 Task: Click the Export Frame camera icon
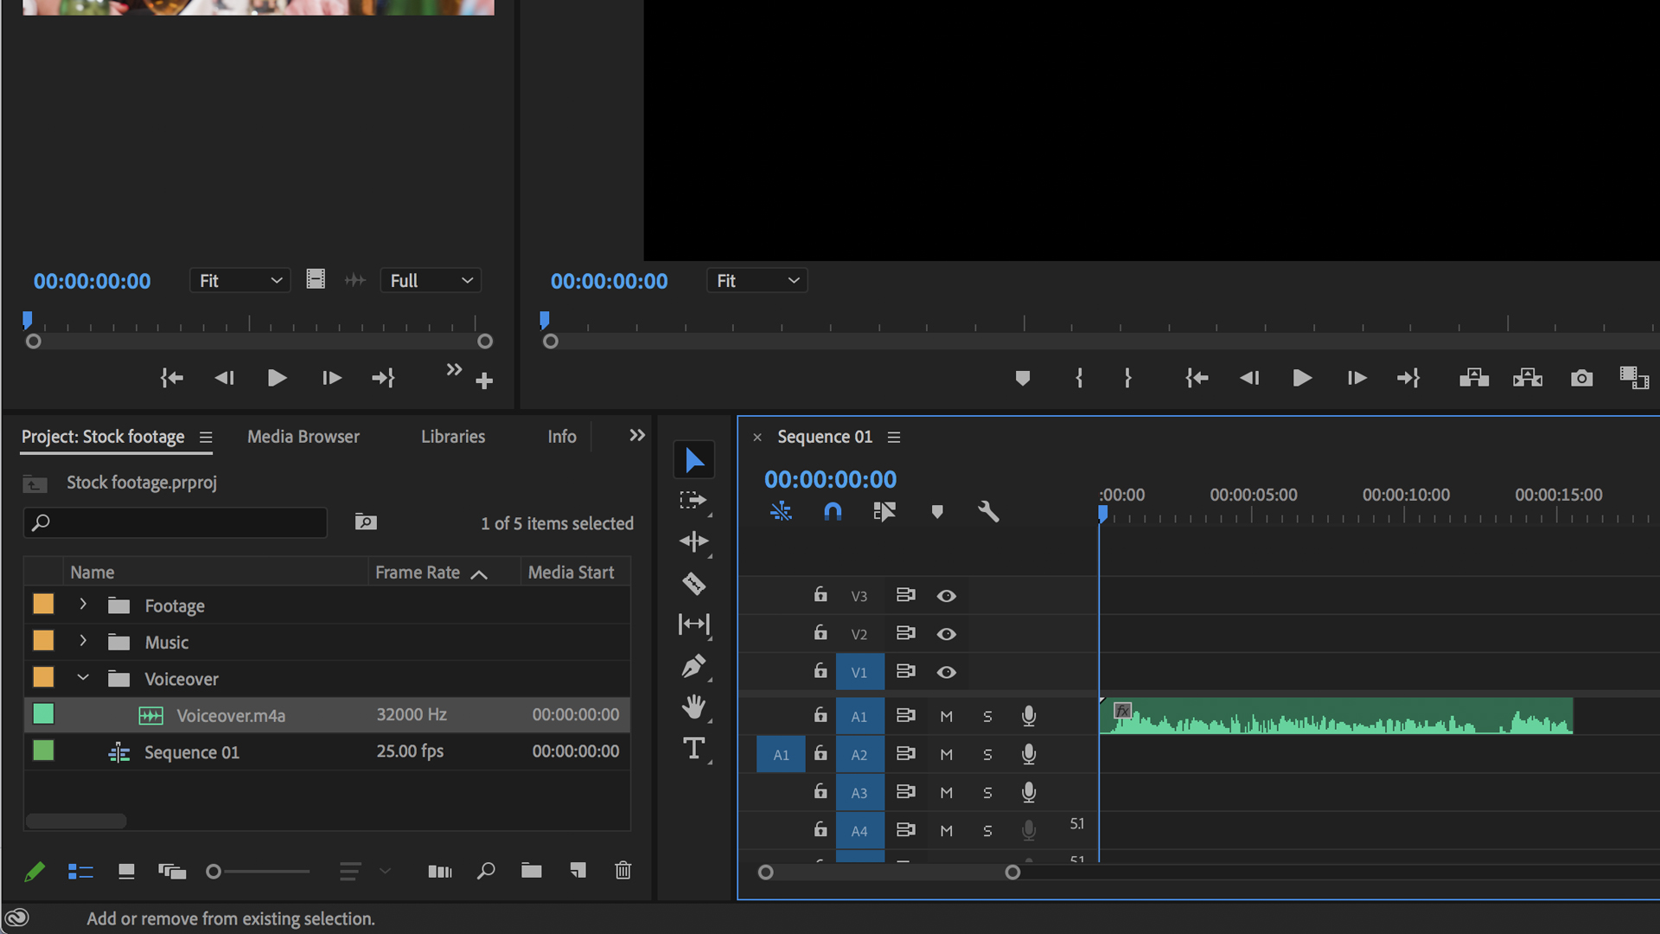[x=1581, y=378]
